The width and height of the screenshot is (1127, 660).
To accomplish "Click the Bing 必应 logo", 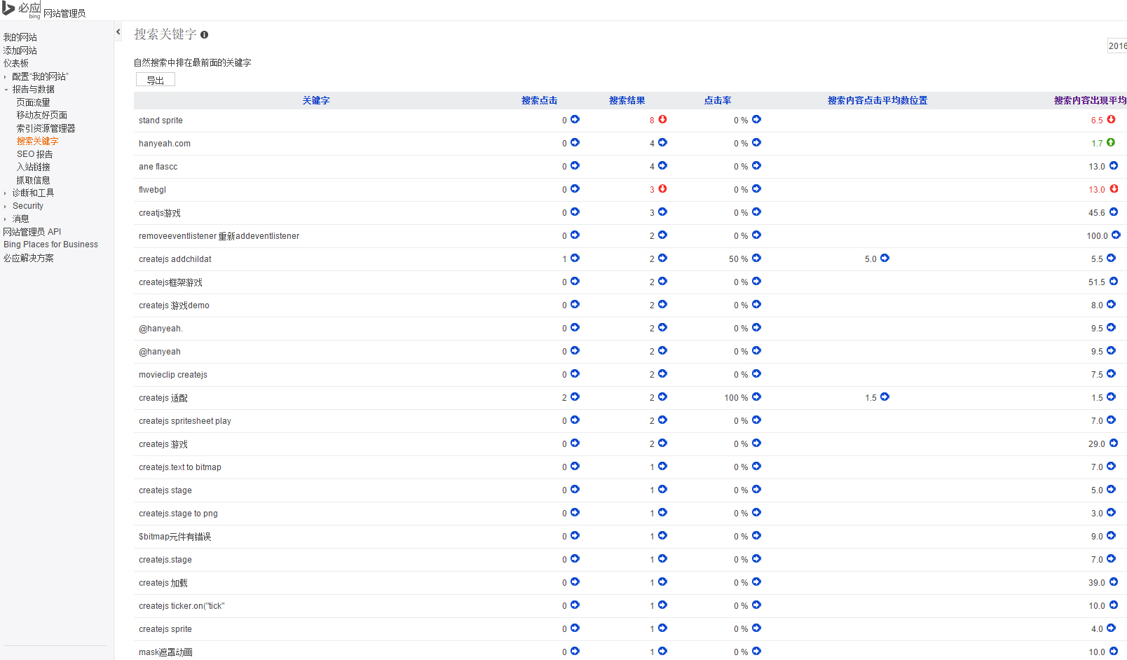I will click(x=22, y=10).
